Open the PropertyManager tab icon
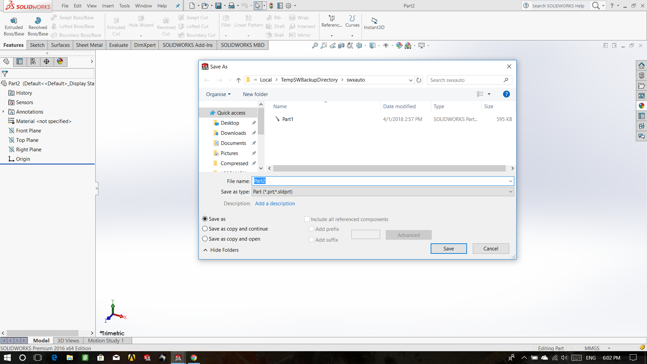Image resolution: width=647 pixels, height=364 pixels. click(x=20, y=61)
